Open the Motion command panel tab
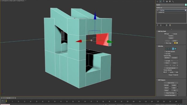 point(167,2)
